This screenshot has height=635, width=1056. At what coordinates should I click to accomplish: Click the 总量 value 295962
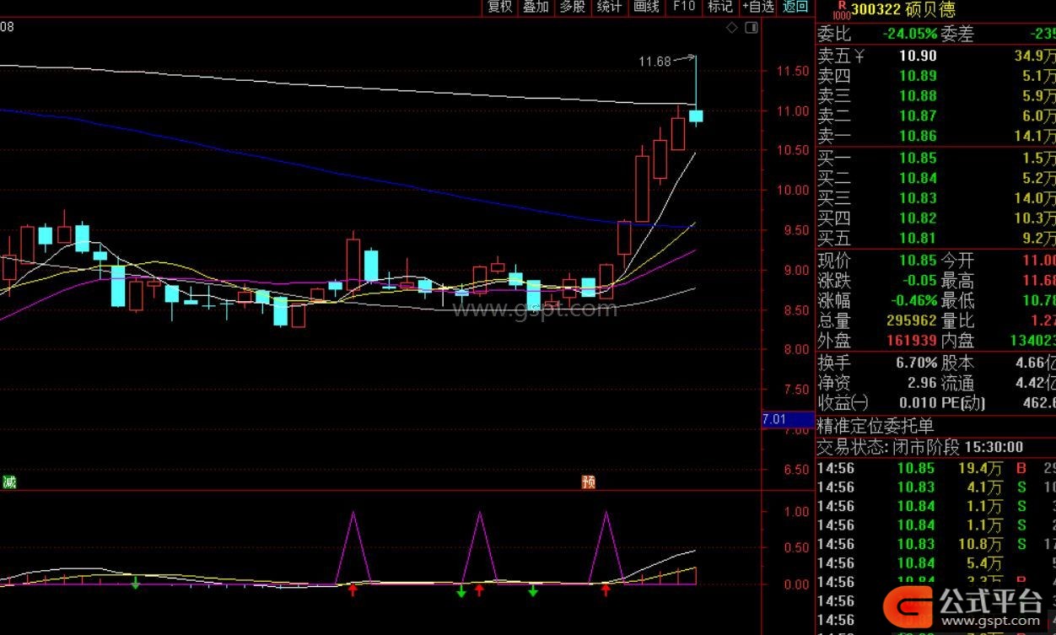(912, 321)
